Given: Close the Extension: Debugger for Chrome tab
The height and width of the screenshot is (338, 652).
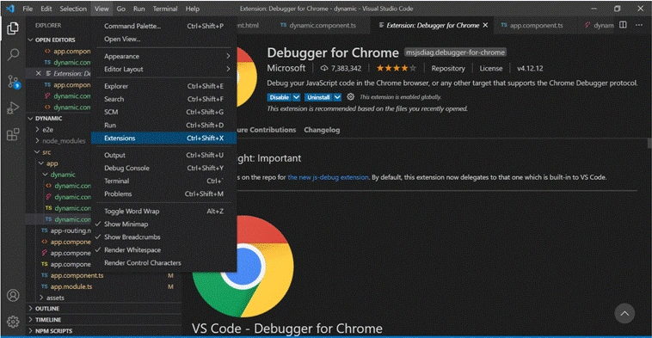Looking at the screenshot, I should pyautogui.click(x=485, y=25).
